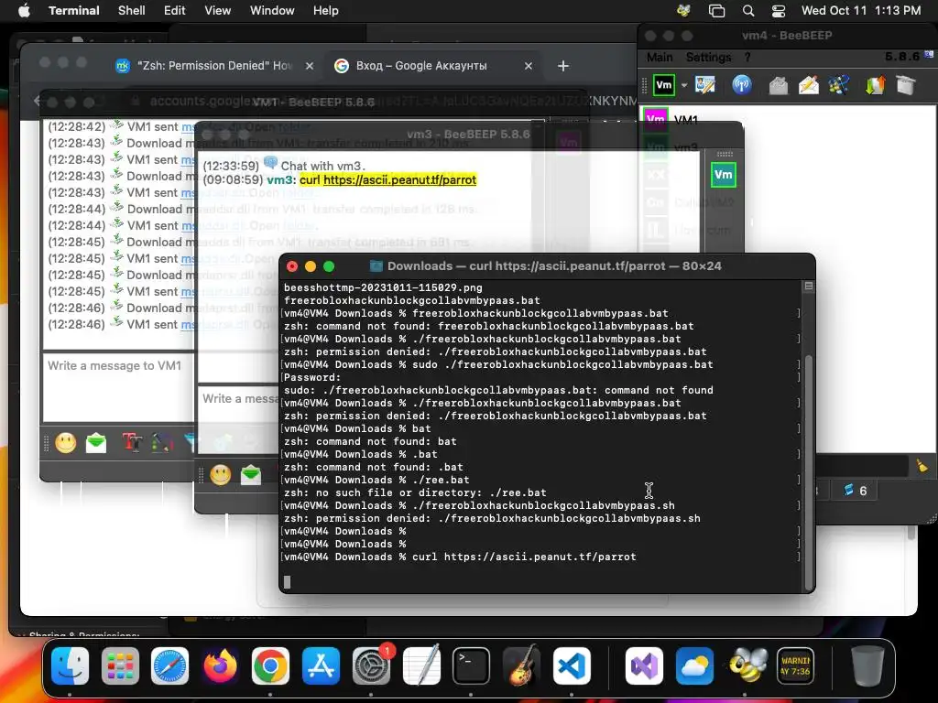Screen dimensions: 938x703
Task: Open the edit profile icon in vm4 BeeBEEP
Action: 705,85
